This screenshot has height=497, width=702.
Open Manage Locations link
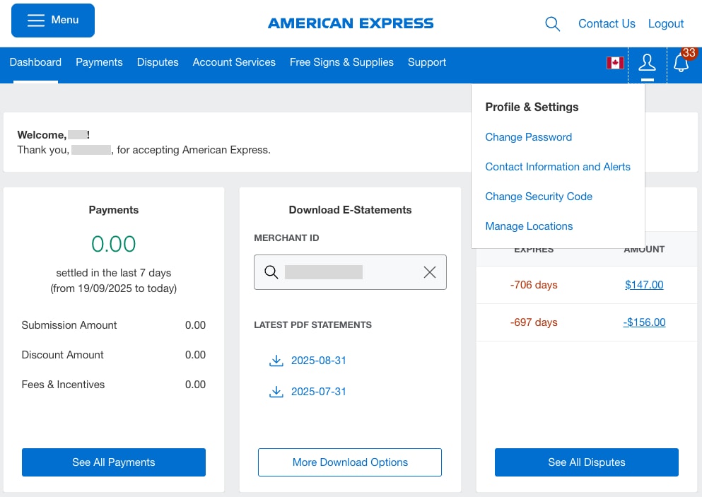point(528,226)
